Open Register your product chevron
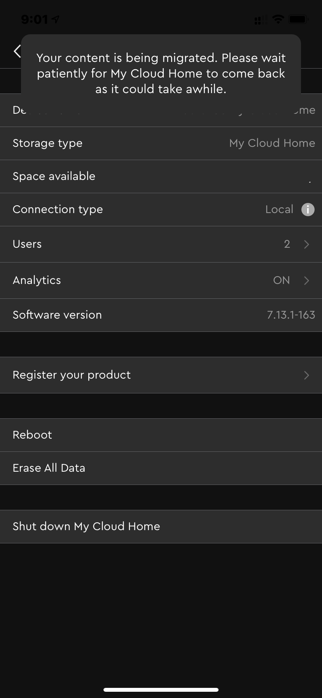The image size is (322, 698). (x=306, y=375)
